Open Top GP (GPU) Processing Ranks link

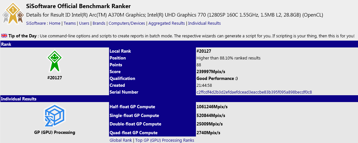(165, 140)
